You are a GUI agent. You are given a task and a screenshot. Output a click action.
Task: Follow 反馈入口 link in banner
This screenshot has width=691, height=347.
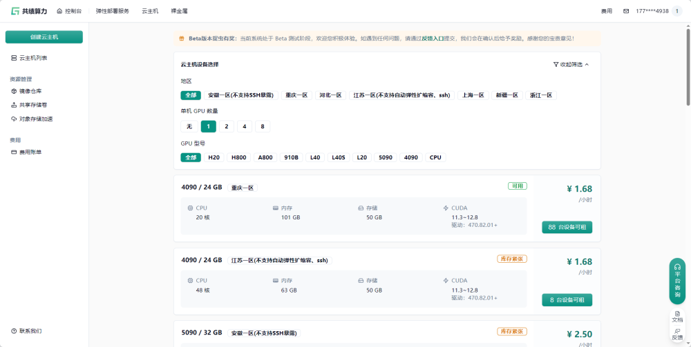point(433,39)
